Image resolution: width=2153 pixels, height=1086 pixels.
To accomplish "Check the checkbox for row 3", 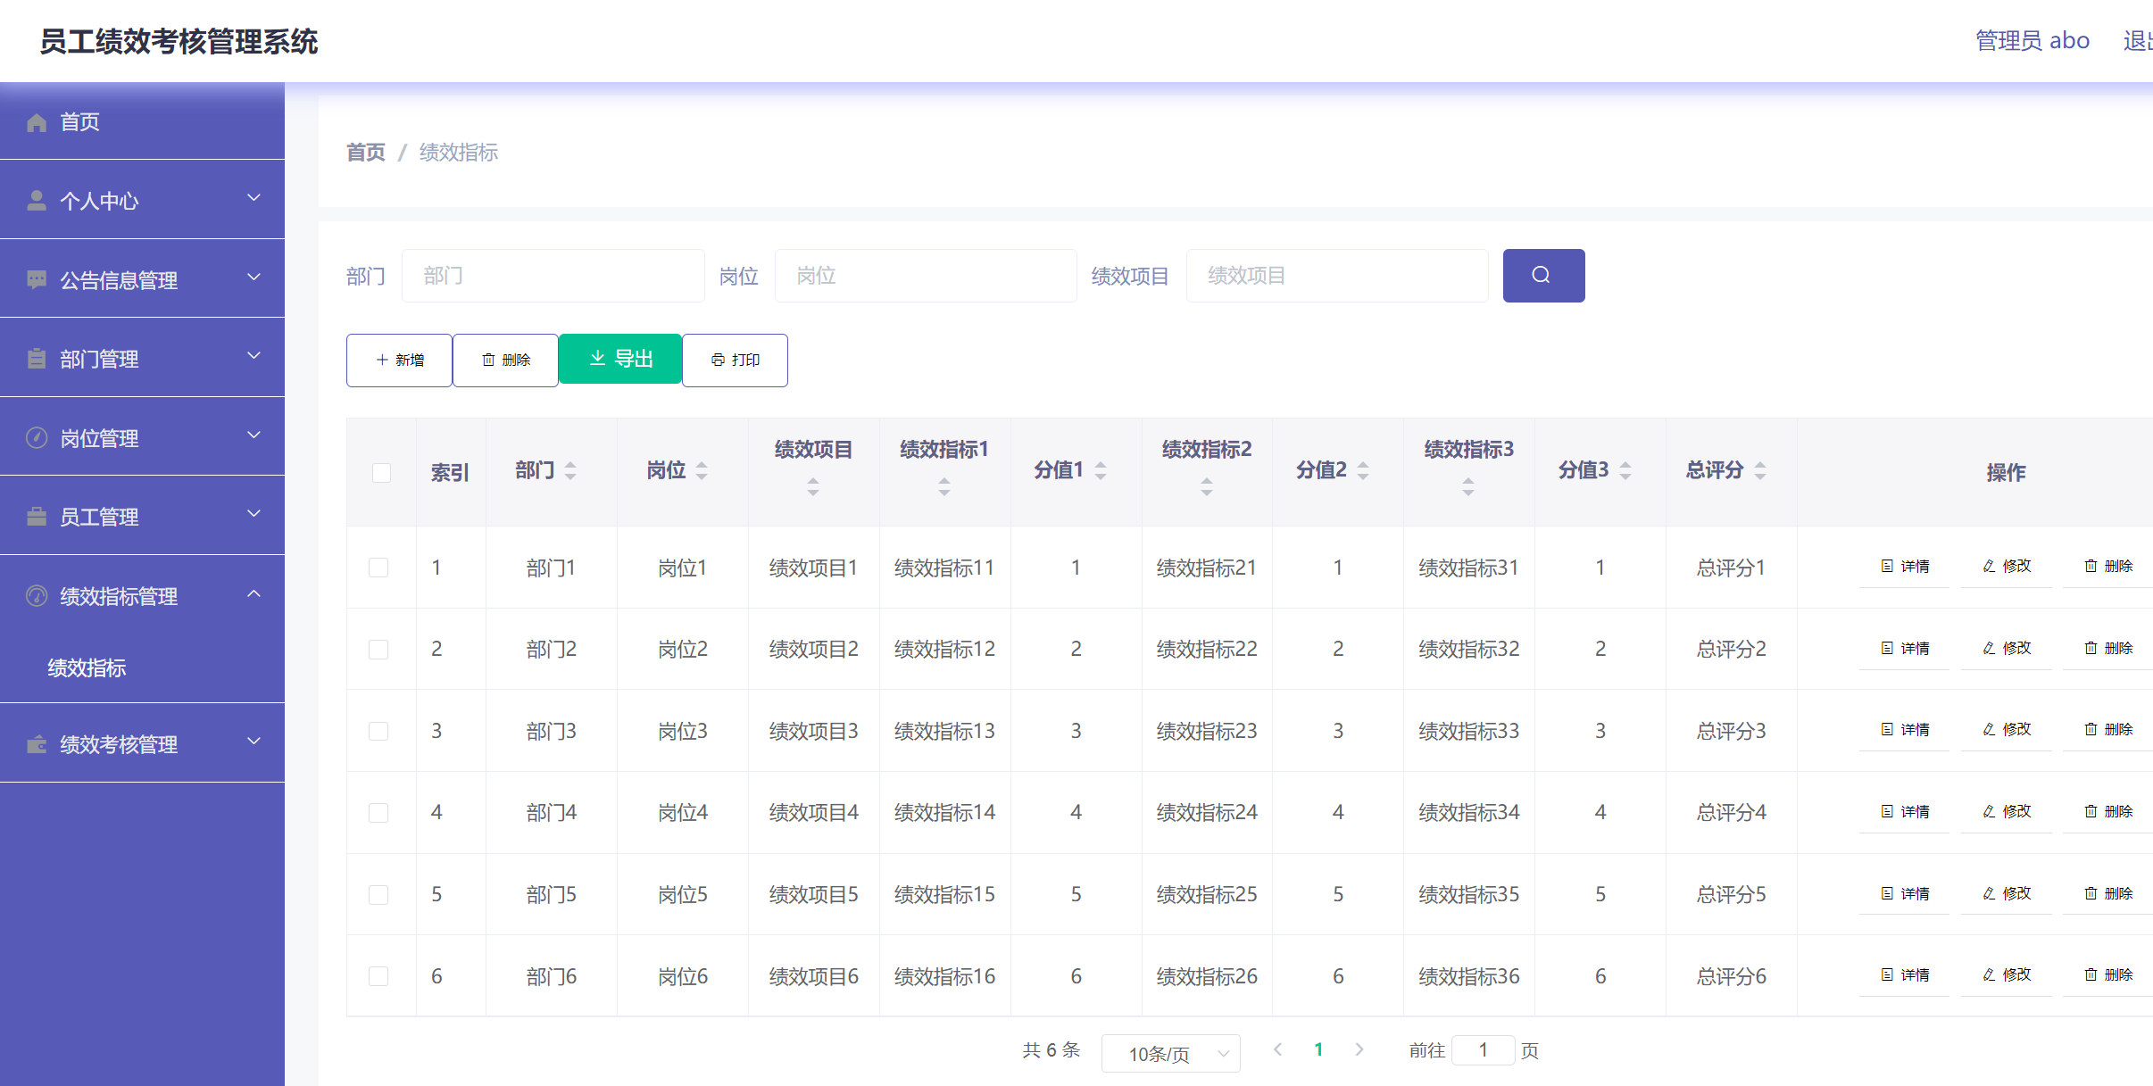I will (x=379, y=730).
